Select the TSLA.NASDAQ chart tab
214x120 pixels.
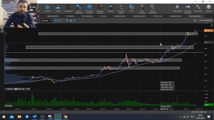click(195, 16)
